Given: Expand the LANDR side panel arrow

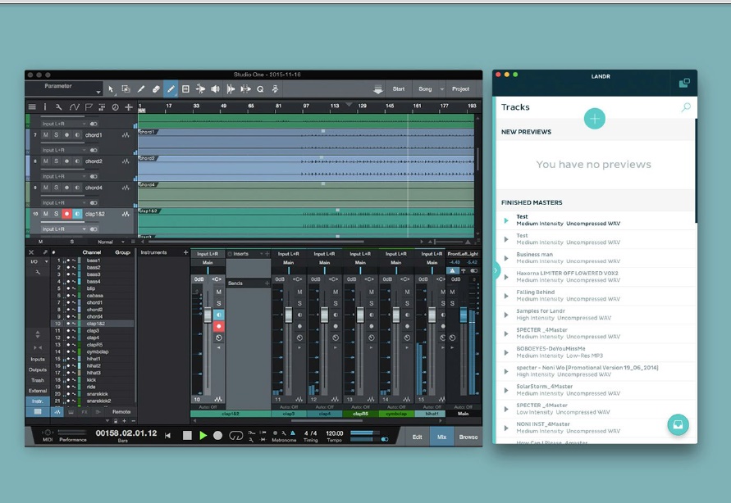Looking at the screenshot, I should pos(496,270).
